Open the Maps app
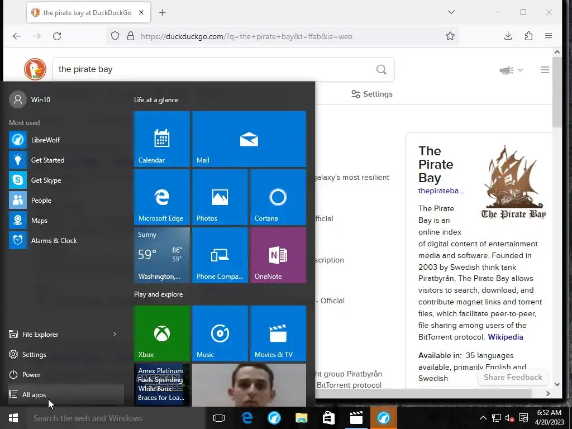Image resolution: width=572 pixels, height=429 pixels. pos(66,220)
